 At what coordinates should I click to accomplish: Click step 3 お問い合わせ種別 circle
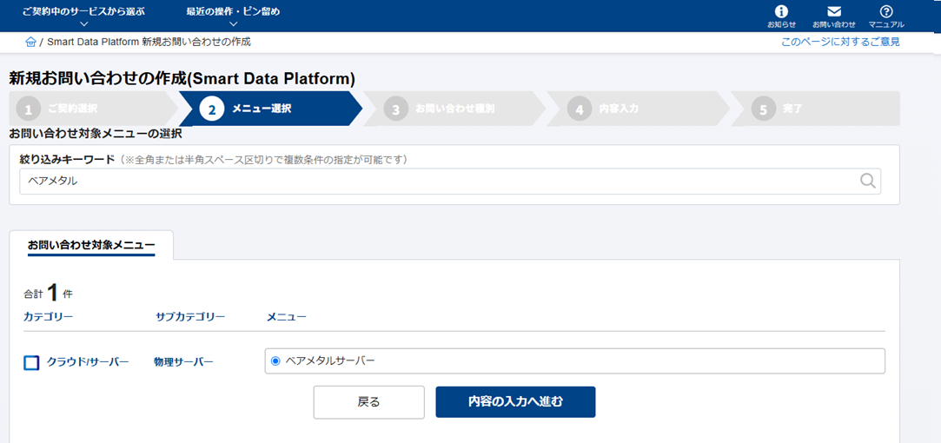tap(396, 109)
